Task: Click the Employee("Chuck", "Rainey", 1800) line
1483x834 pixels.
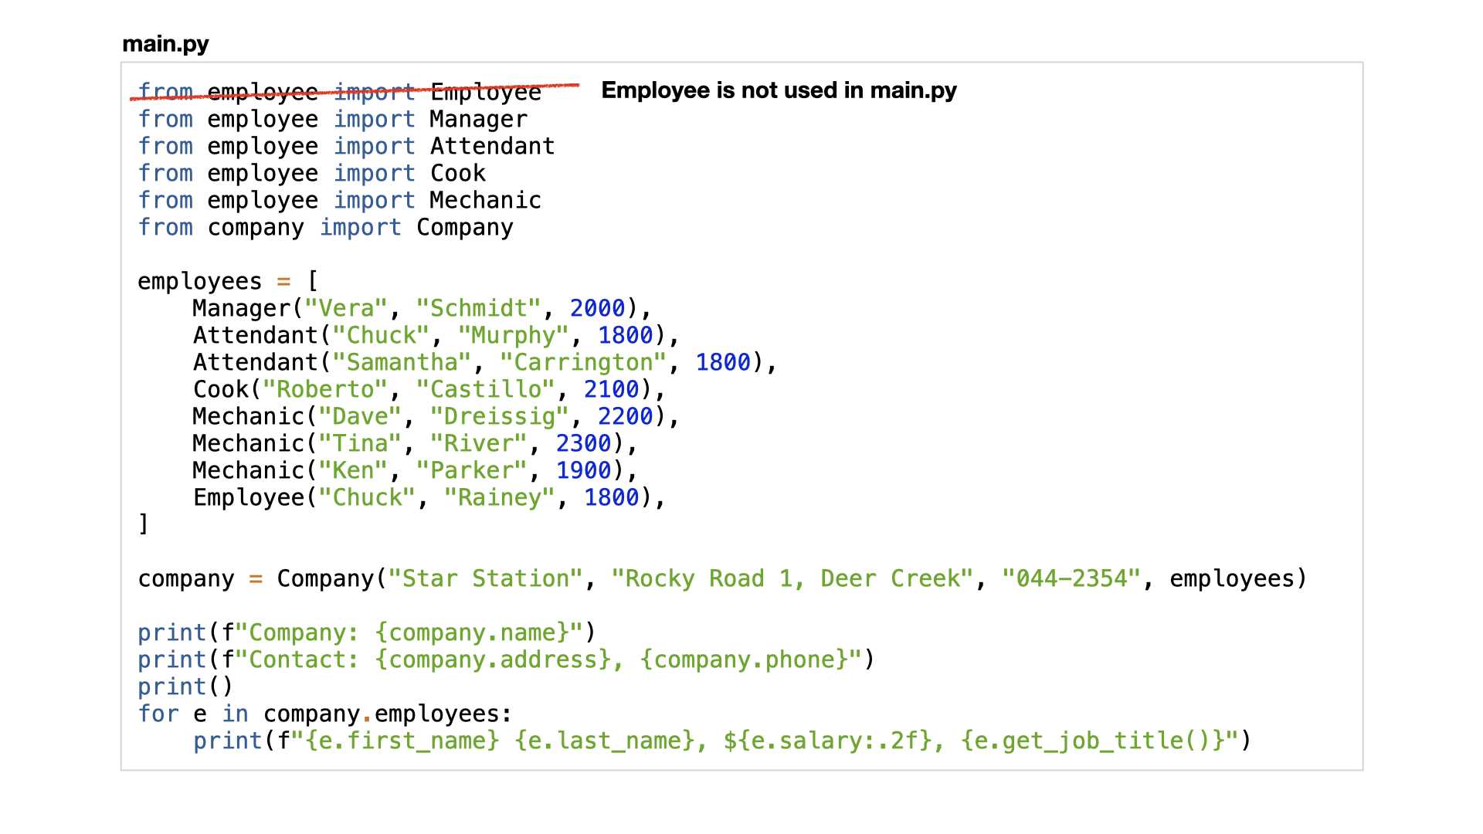Action: coord(429,497)
